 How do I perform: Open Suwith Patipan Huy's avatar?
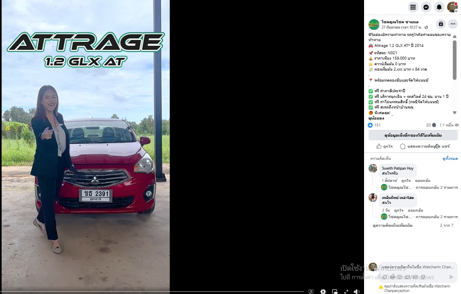(373, 168)
